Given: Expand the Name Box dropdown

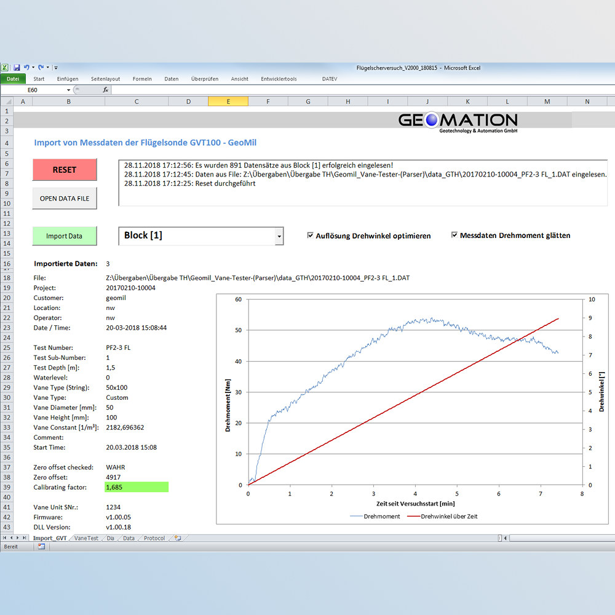Looking at the screenshot, I should point(69,90).
